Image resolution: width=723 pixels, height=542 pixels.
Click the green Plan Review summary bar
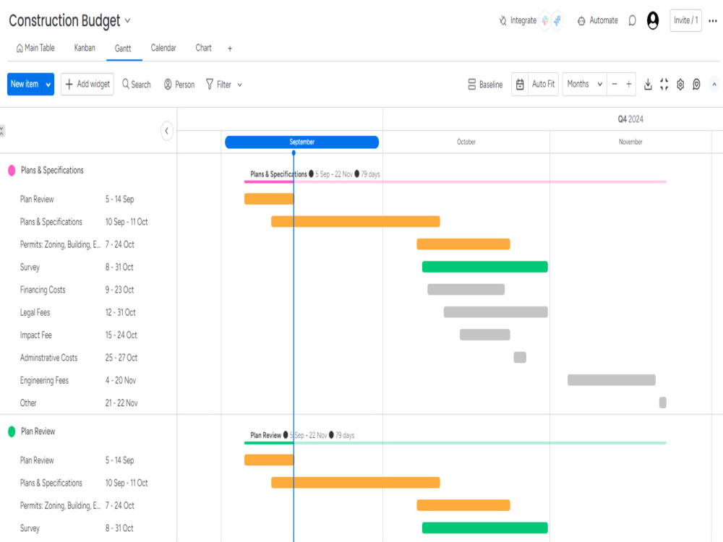pyautogui.click(x=455, y=443)
